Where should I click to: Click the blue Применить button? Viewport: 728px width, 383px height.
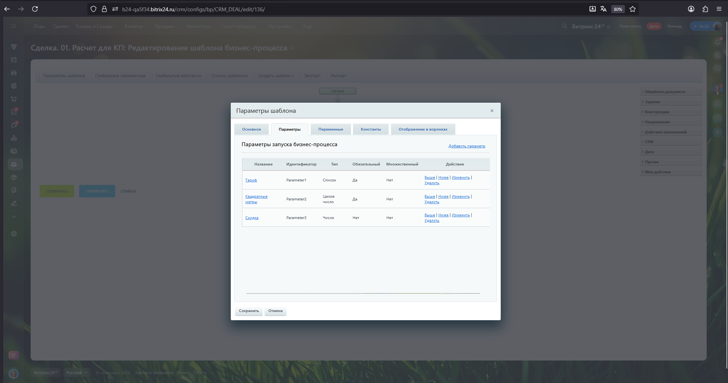(x=97, y=191)
